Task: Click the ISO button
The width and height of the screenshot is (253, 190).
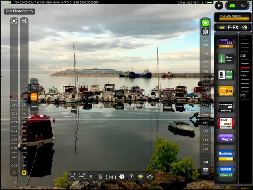Action: click(x=205, y=162)
